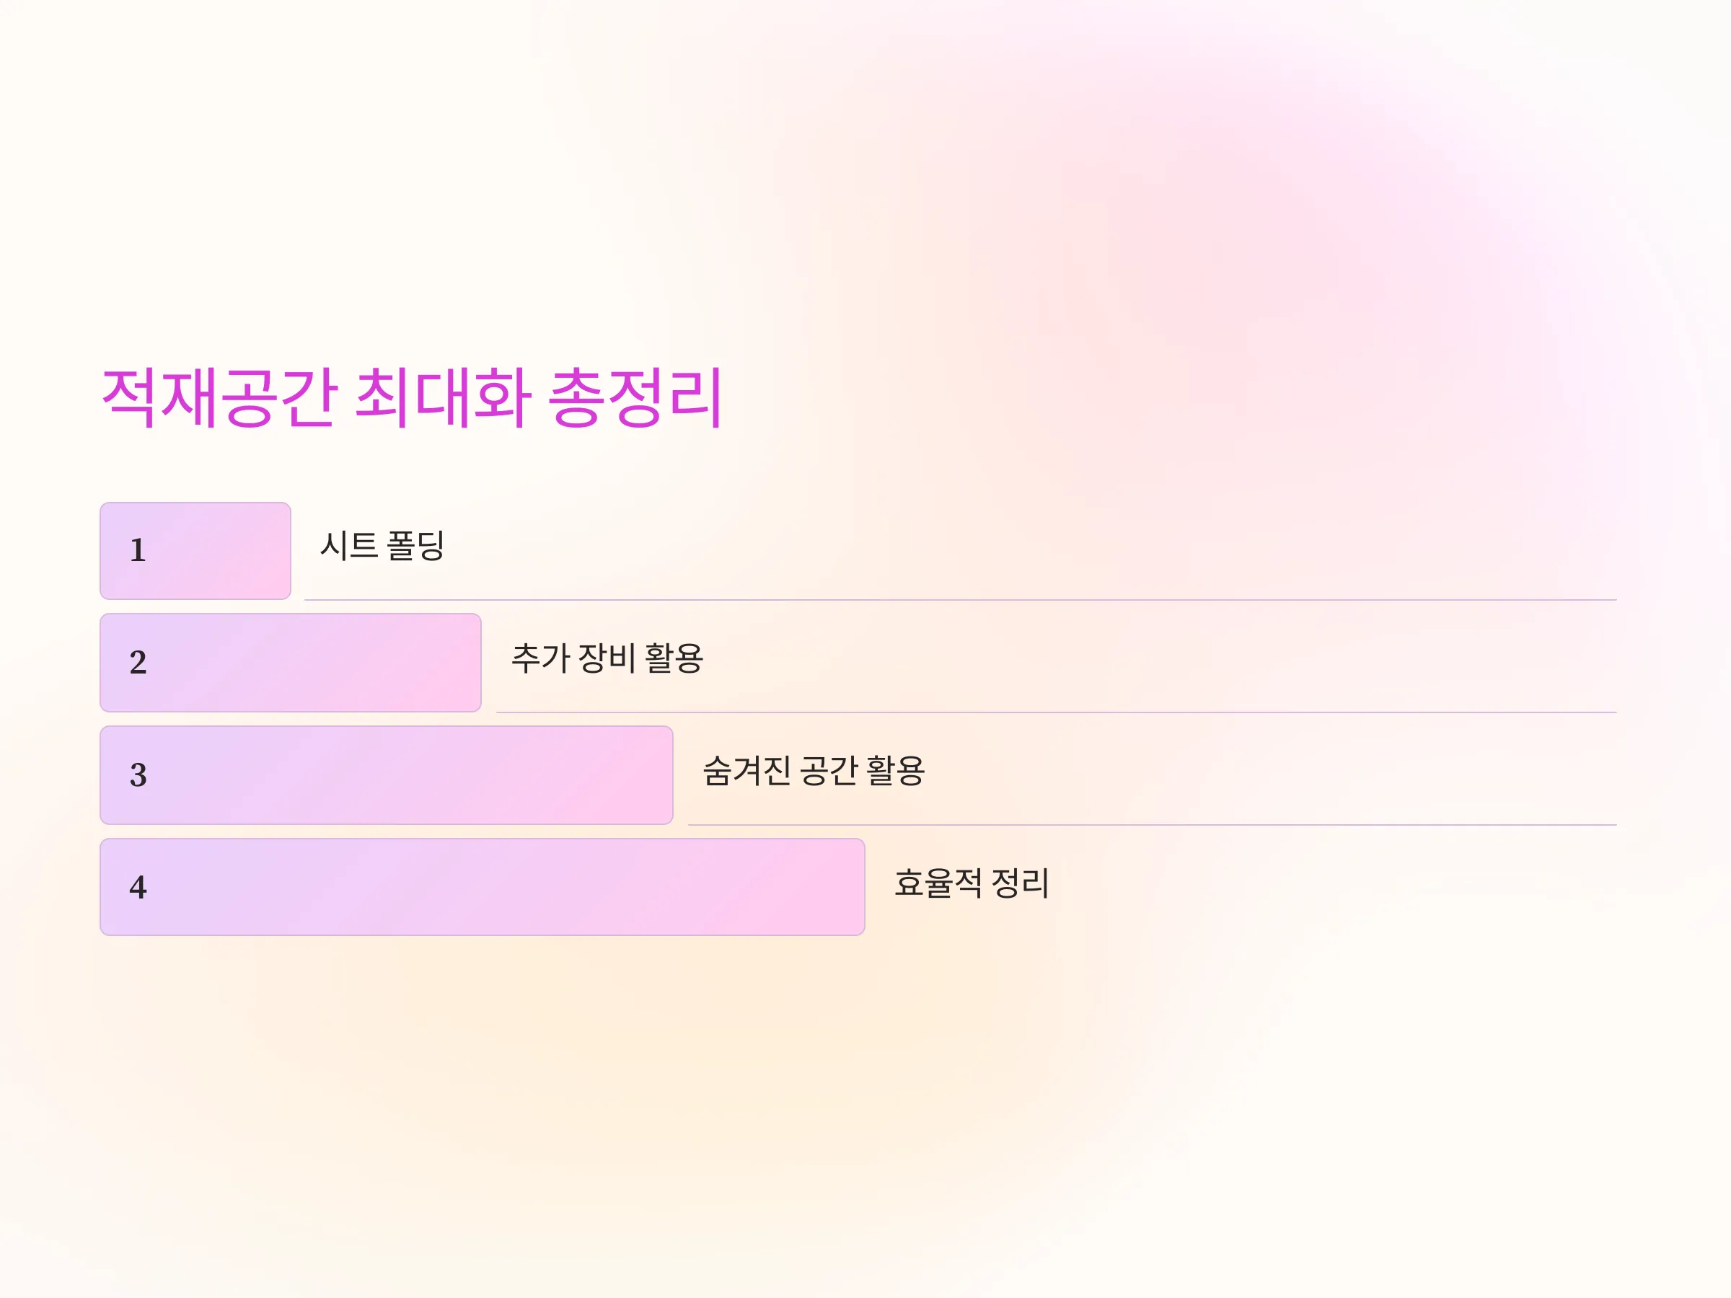
Task: Click the divider line under 숨겨진 공간 활용
Action: tap(1152, 825)
